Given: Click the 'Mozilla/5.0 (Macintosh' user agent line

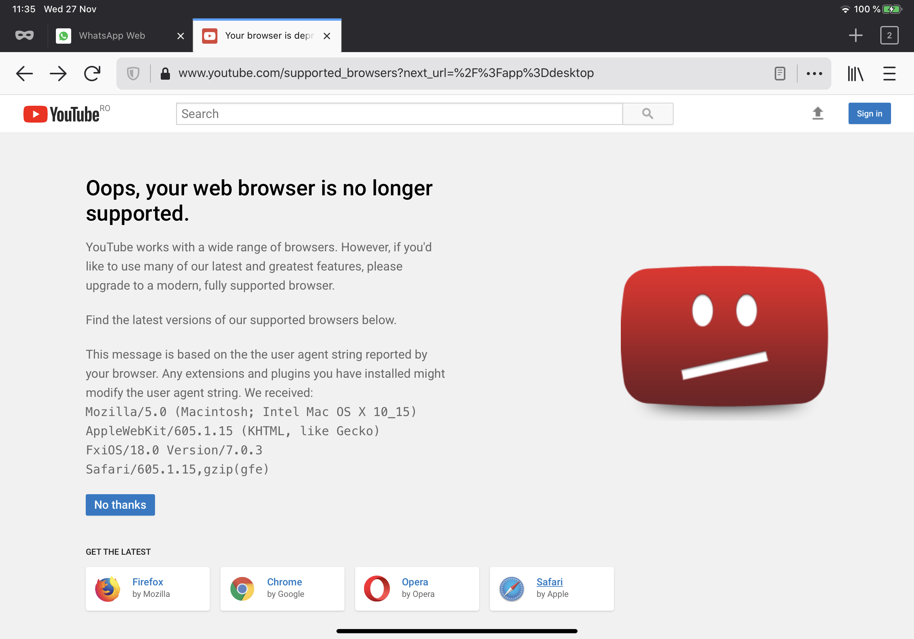Looking at the screenshot, I should pos(251,411).
